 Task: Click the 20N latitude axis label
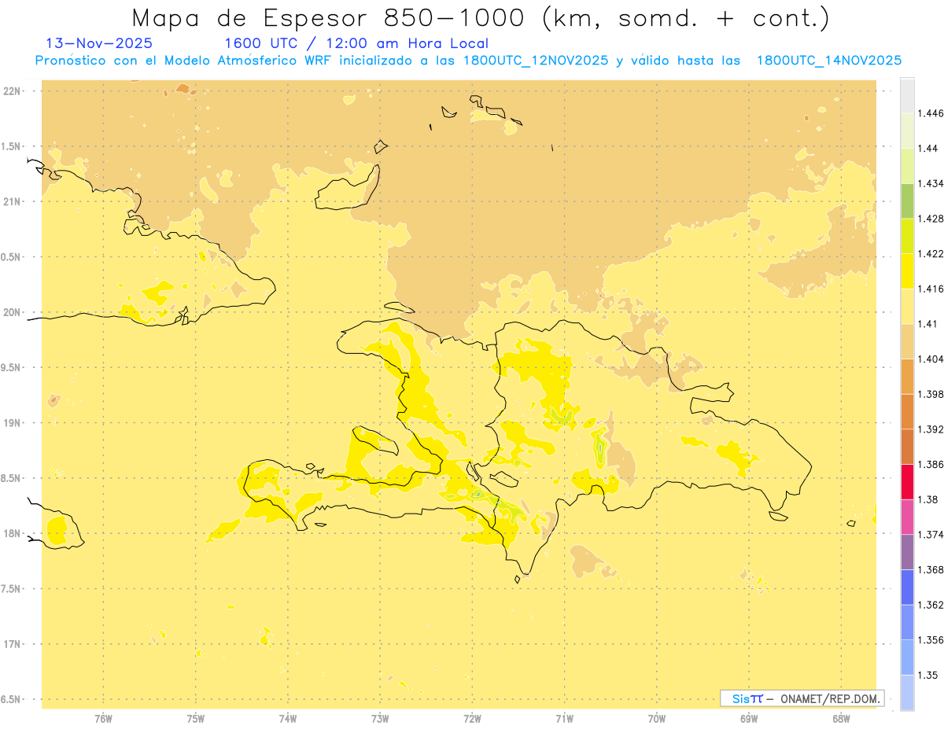tap(11, 312)
